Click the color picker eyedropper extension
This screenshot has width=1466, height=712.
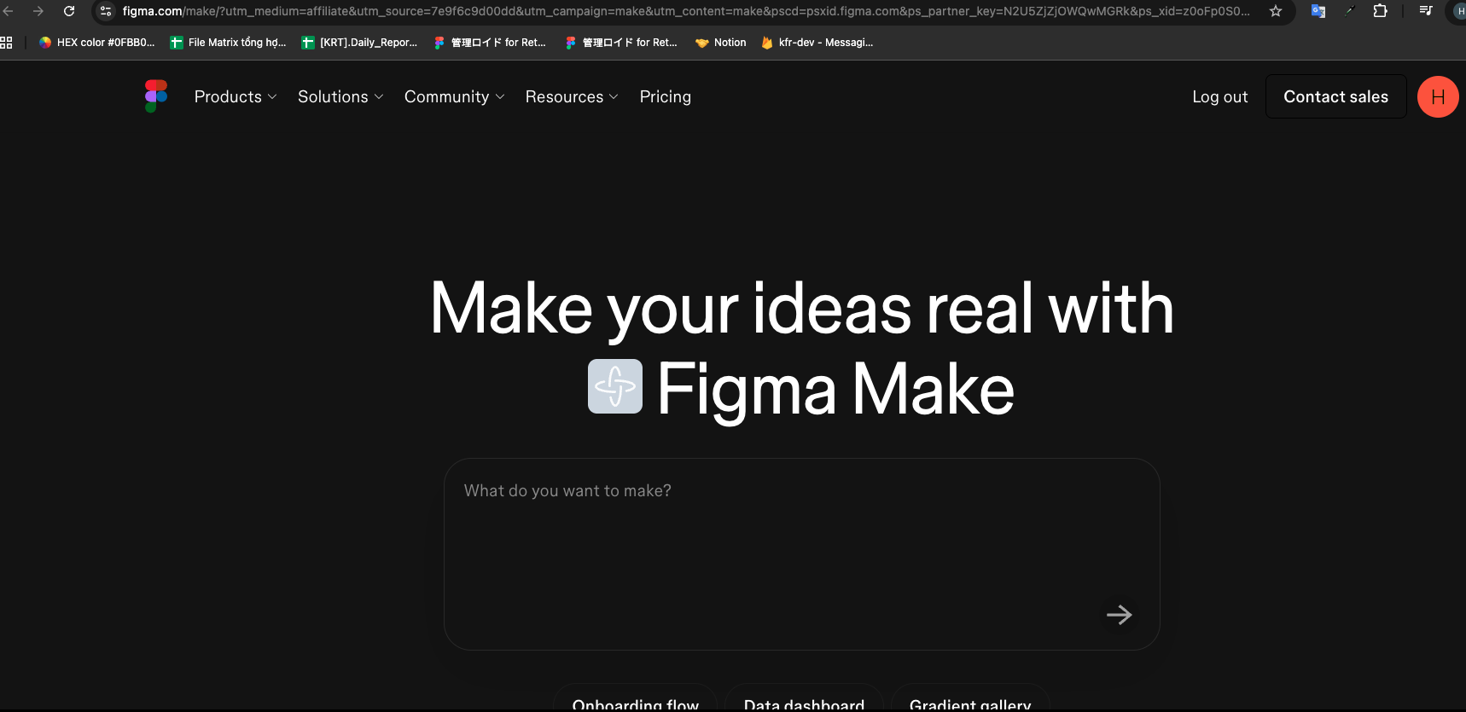pyautogui.click(x=1349, y=11)
